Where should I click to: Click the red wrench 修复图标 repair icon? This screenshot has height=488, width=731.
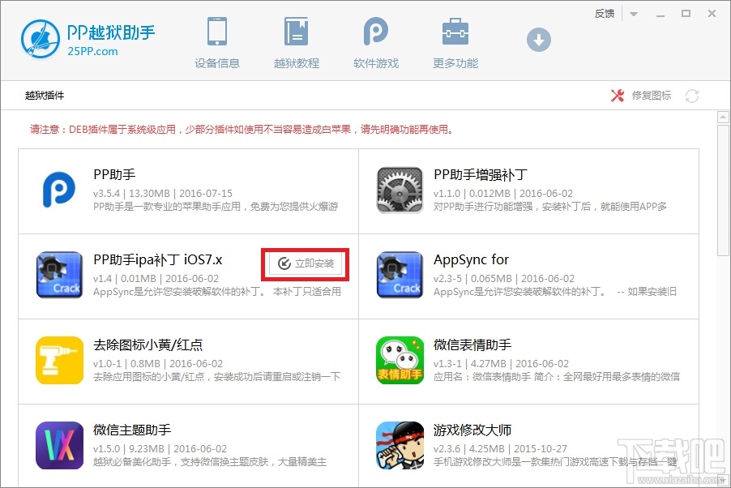coord(618,95)
